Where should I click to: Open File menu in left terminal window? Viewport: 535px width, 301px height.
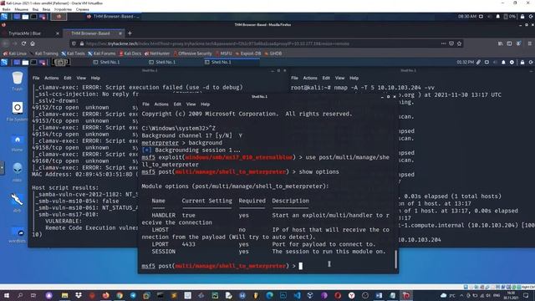point(36,78)
